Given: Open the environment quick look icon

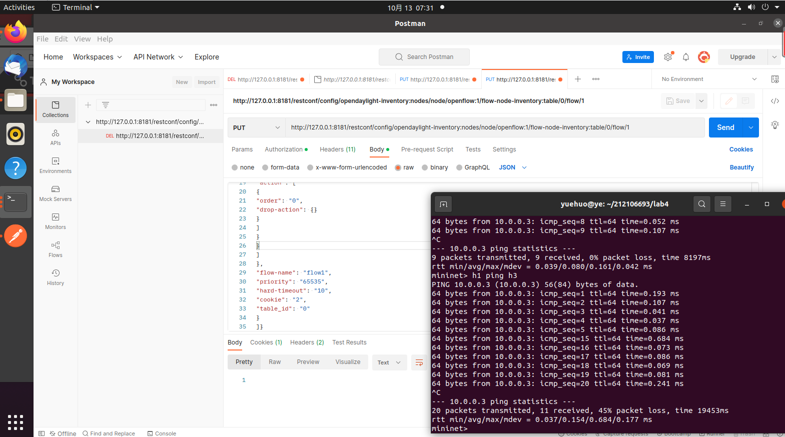Looking at the screenshot, I should click(775, 79).
